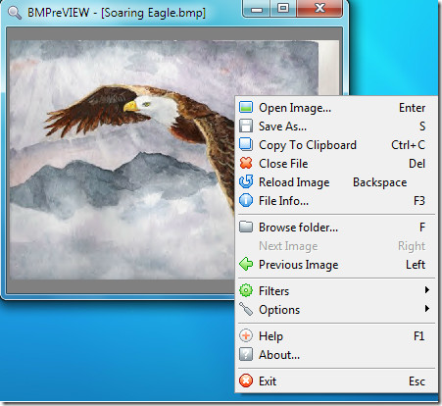Click the green Filters gear icon
Image resolution: width=442 pixels, height=406 pixels.
(x=246, y=290)
